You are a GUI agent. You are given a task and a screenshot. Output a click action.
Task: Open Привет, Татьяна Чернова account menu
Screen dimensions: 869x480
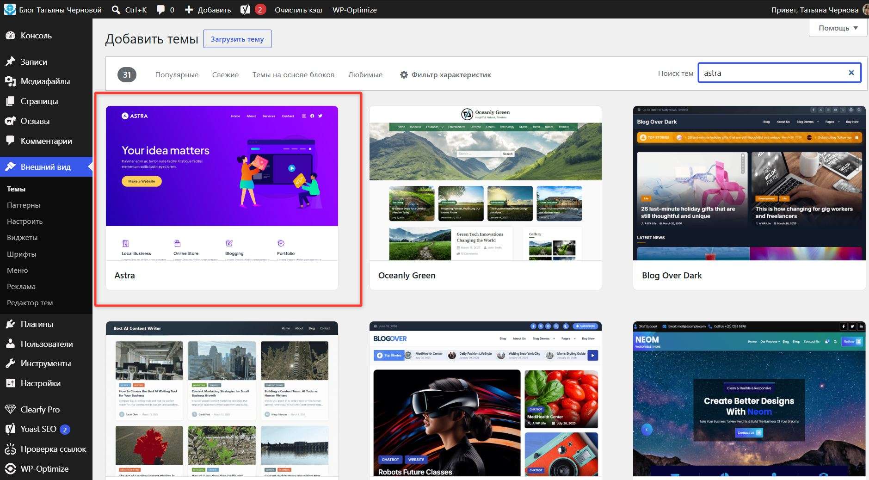coord(819,10)
